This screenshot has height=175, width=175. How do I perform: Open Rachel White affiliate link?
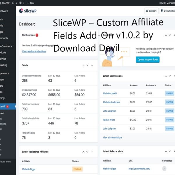click(109, 120)
